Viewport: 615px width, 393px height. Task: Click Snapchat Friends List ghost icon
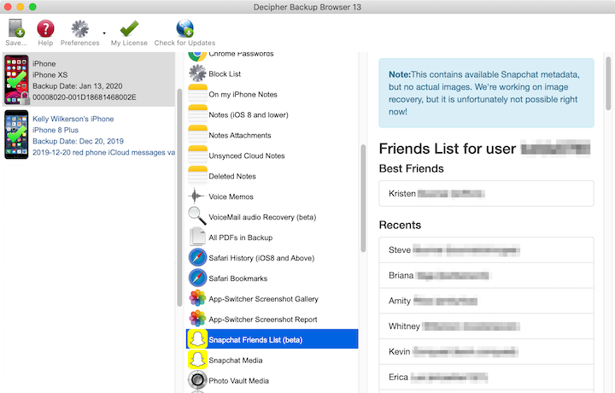coord(197,339)
